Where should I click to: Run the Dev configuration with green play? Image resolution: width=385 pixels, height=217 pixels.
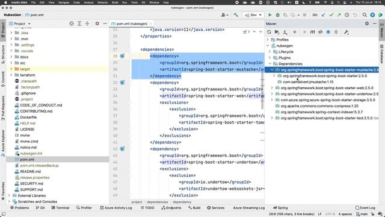pos(270,15)
